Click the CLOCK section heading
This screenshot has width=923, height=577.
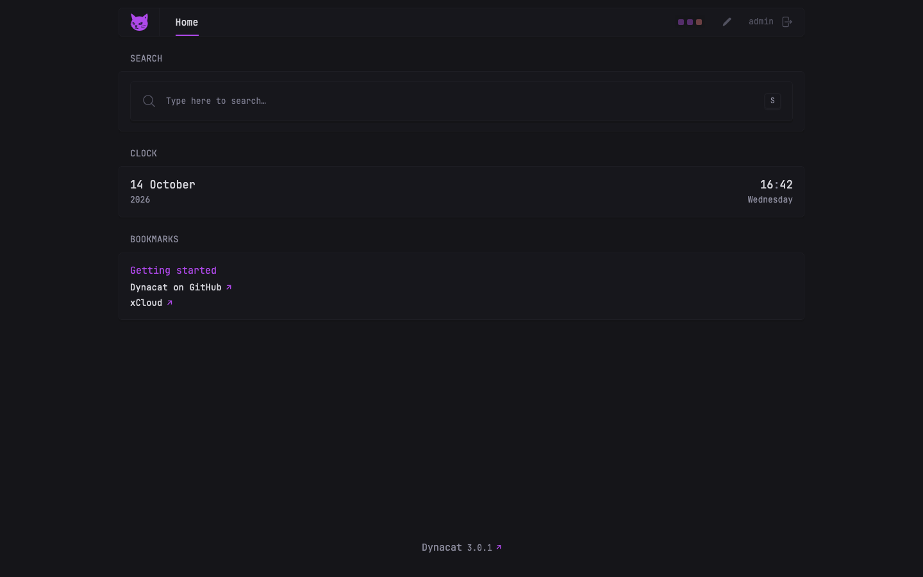(x=144, y=153)
